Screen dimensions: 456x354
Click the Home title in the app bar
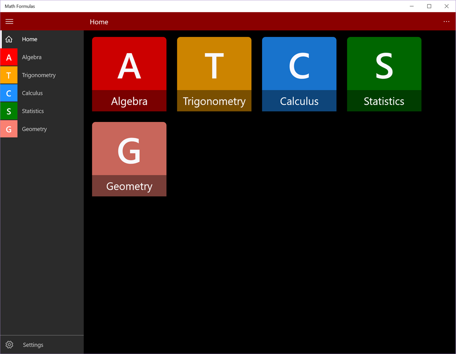click(98, 22)
